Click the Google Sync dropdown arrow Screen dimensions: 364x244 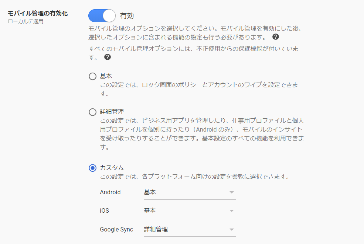coord(231,229)
